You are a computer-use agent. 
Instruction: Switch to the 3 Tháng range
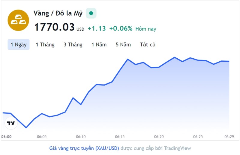(x=73, y=45)
